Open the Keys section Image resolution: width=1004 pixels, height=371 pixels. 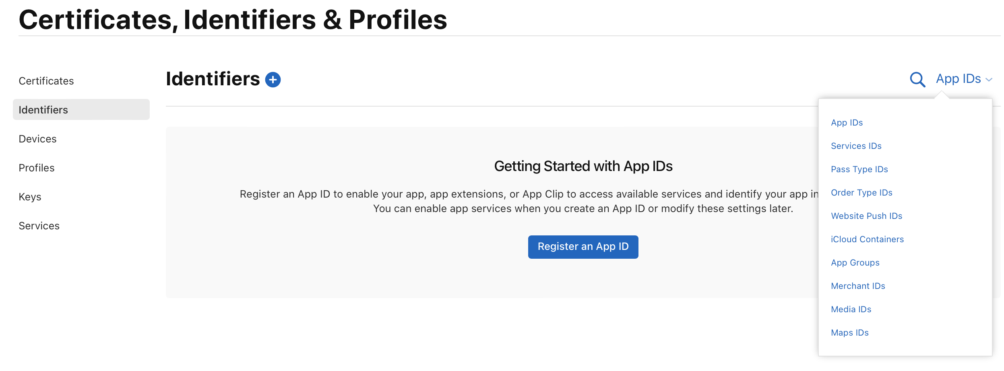tap(30, 197)
